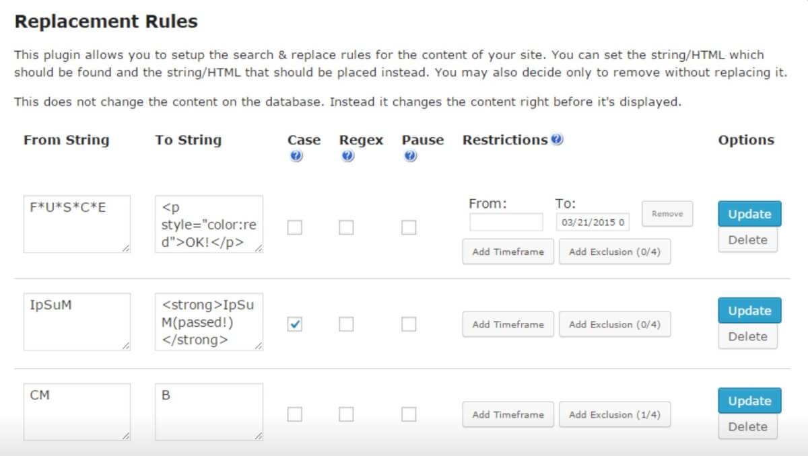Screen dimensions: 808x456
Task: Open the Case column help icon
Action: (296, 156)
